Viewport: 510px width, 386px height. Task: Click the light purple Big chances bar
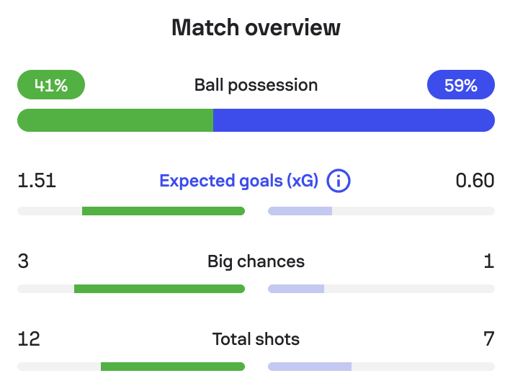[296, 289]
